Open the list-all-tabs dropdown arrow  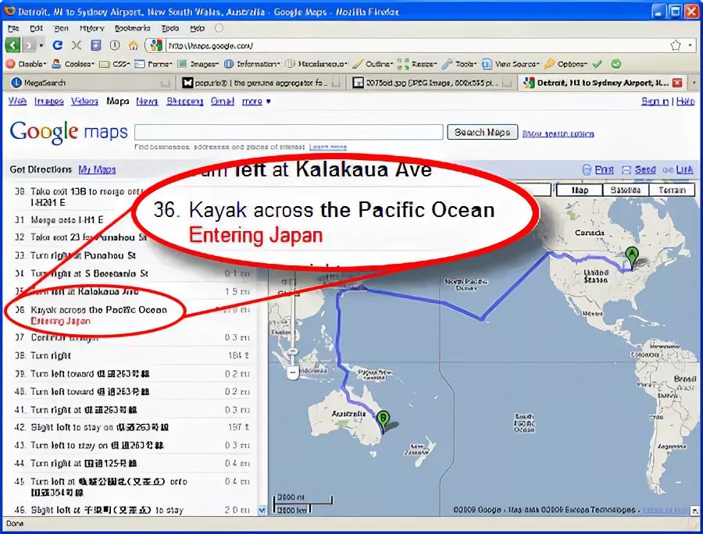[x=694, y=83]
